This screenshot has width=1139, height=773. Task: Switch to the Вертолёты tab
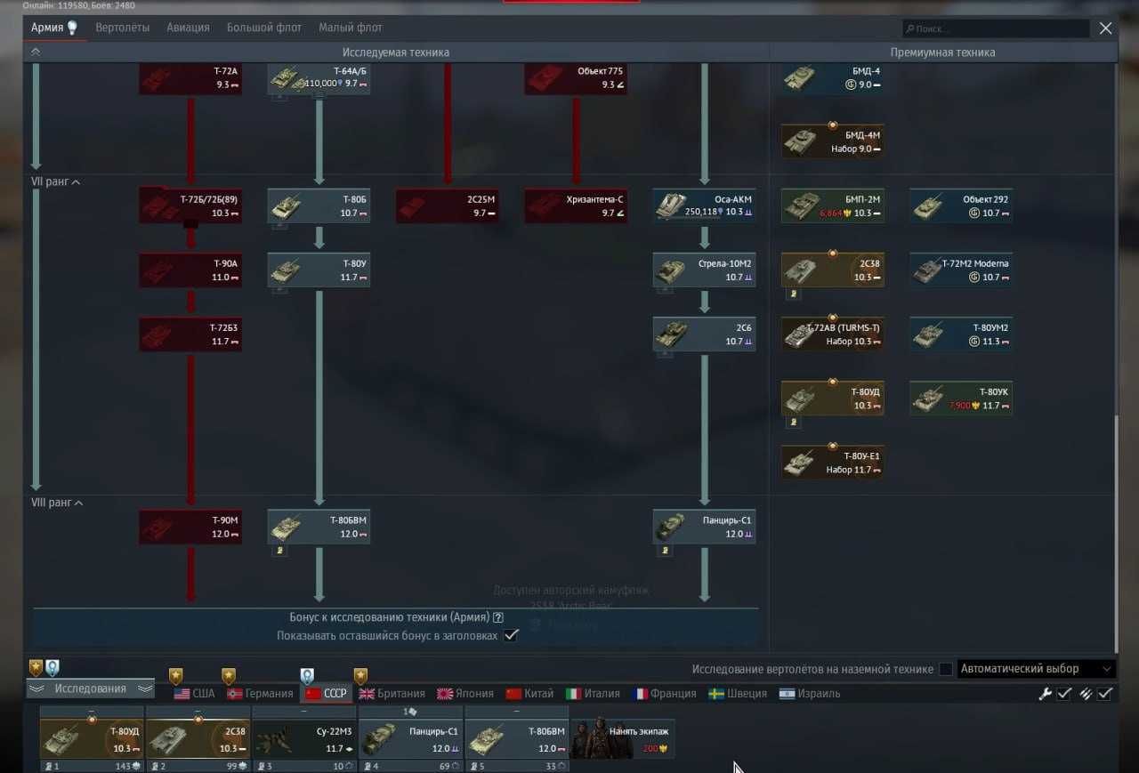point(122,28)
